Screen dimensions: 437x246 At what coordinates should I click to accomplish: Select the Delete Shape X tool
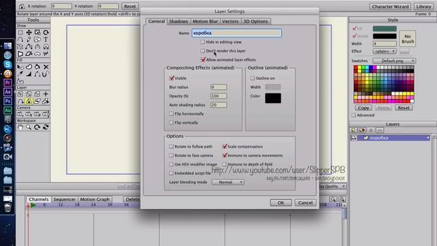click(x=46, y=67)
